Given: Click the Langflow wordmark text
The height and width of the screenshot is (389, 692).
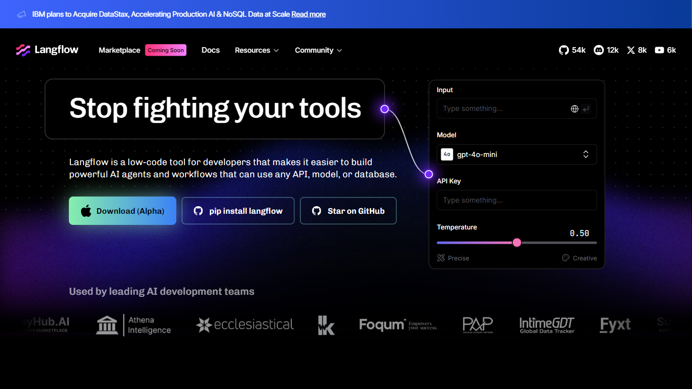Looking at the screenshot, I should [x=57, y=50].
